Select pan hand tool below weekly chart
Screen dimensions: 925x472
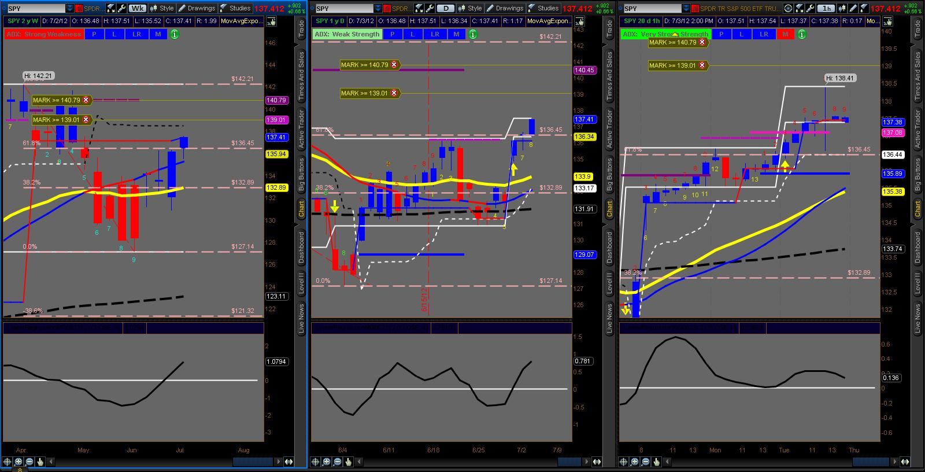point(40,462)
